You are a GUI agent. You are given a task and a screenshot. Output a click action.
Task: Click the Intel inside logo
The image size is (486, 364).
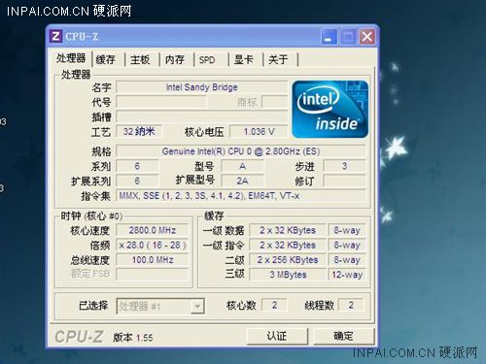pyautogui.click(x=330, y=110)
